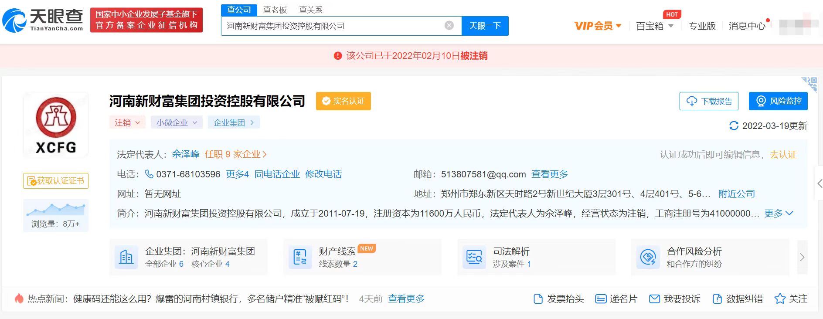
Task: Click 查看更多 next to email
Action: click(549, 174)
